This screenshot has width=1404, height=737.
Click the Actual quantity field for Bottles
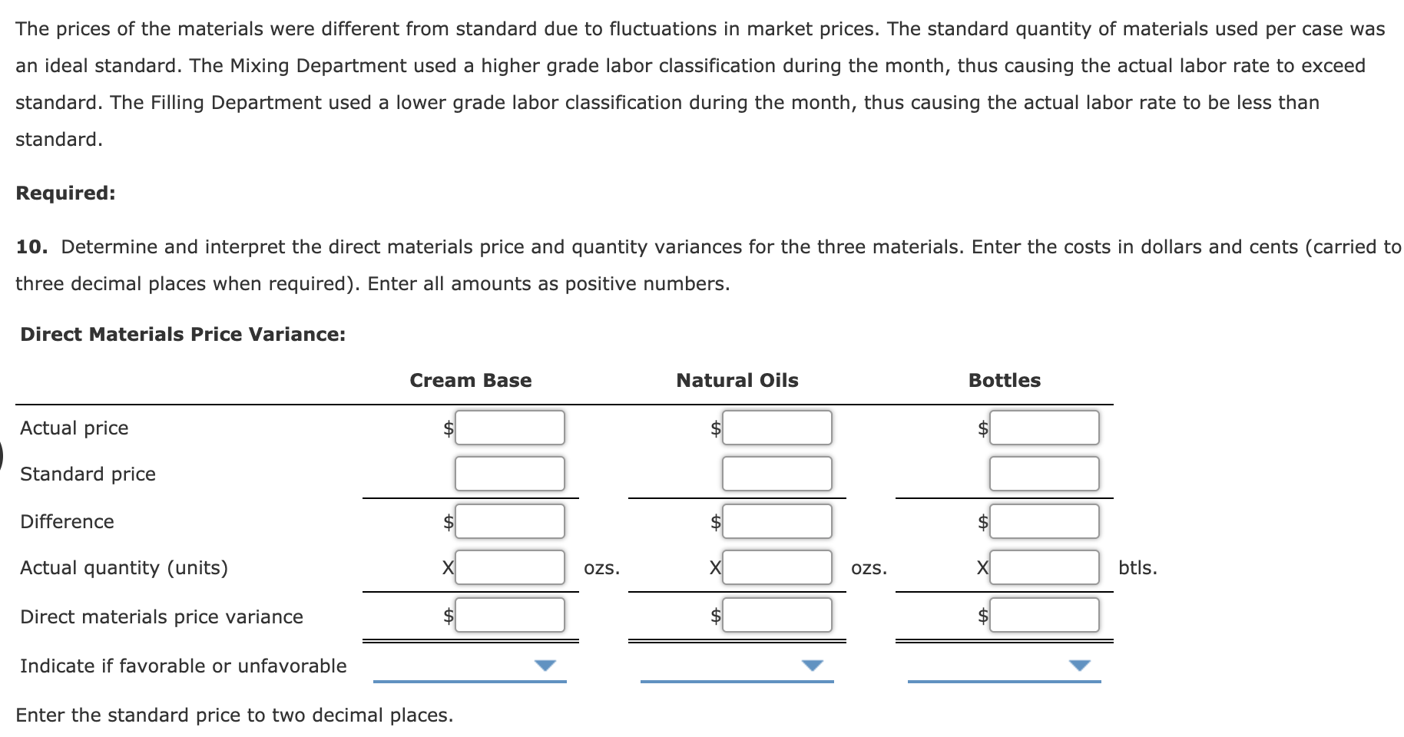1044,567
